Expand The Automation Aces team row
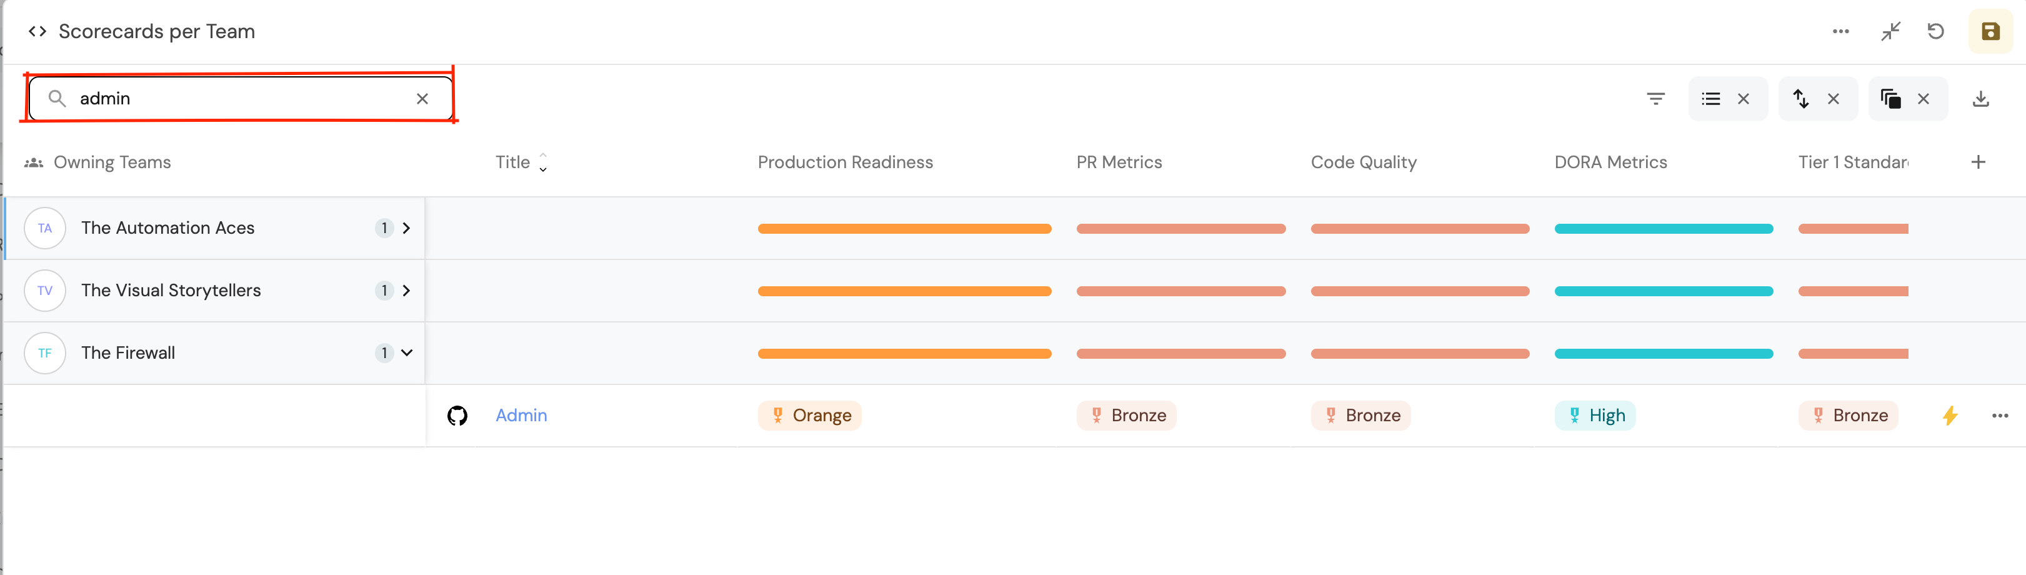 click(407, 228)
